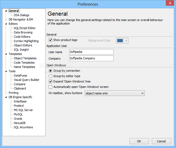Collapse the DB Engine Specific node
Viewport: 176px width, 148px height.
6,97
